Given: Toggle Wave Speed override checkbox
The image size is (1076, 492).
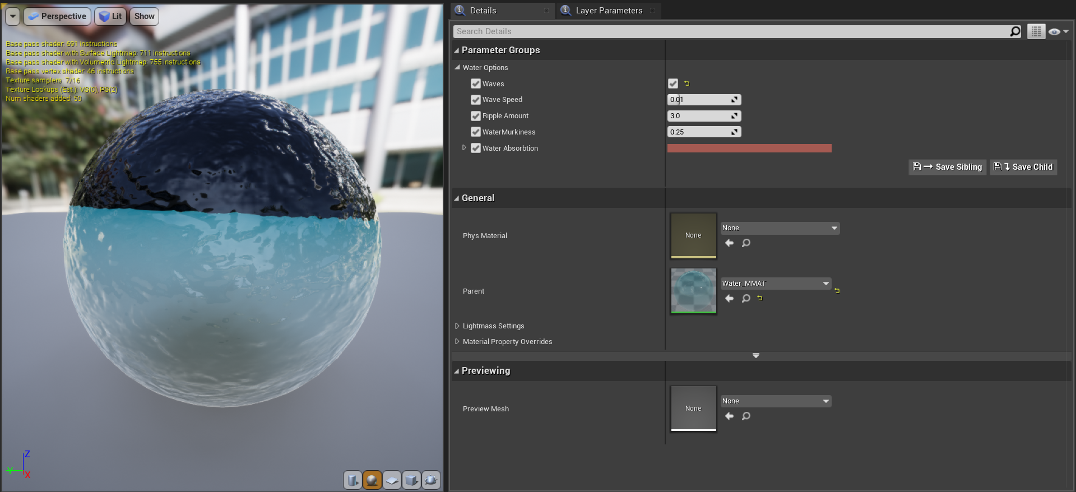Looking at the screenshot, I should (476, 100).
